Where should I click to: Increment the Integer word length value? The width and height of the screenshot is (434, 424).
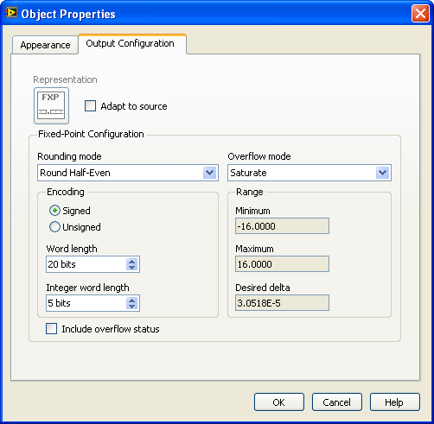[132, 301]
